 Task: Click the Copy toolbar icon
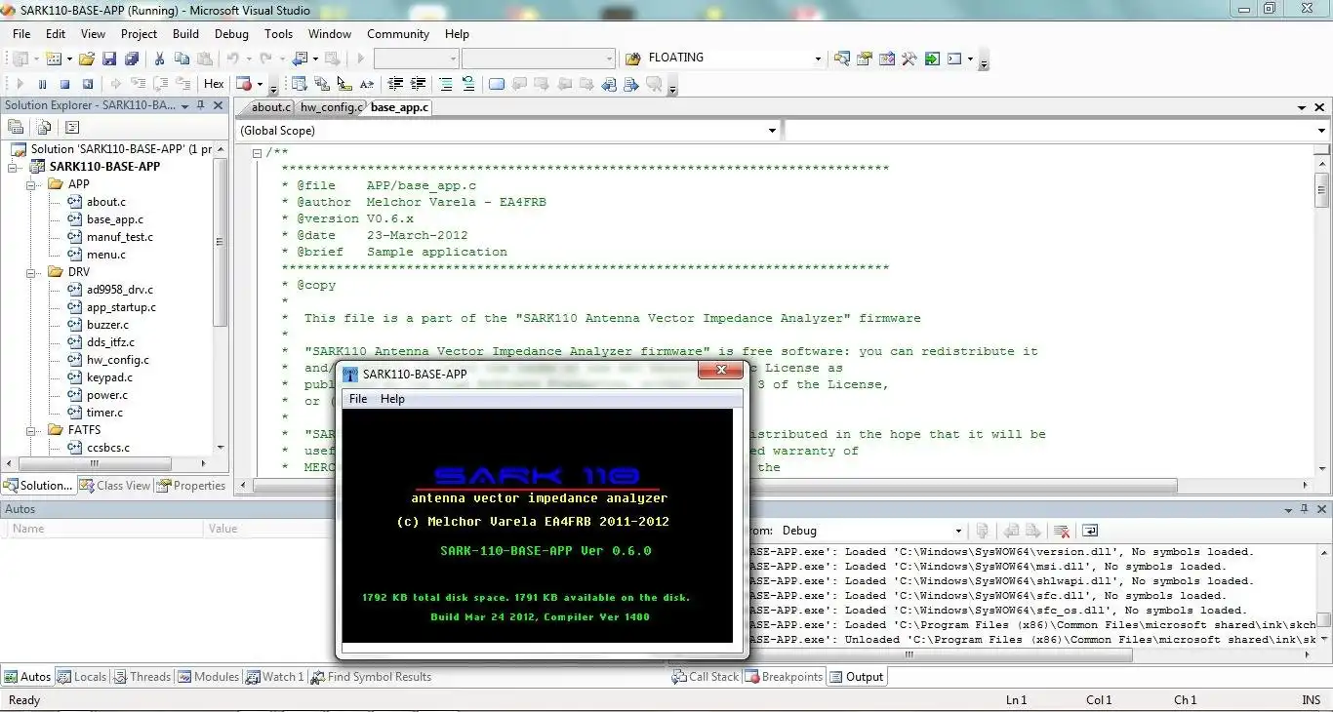click(x=182, y=59)
